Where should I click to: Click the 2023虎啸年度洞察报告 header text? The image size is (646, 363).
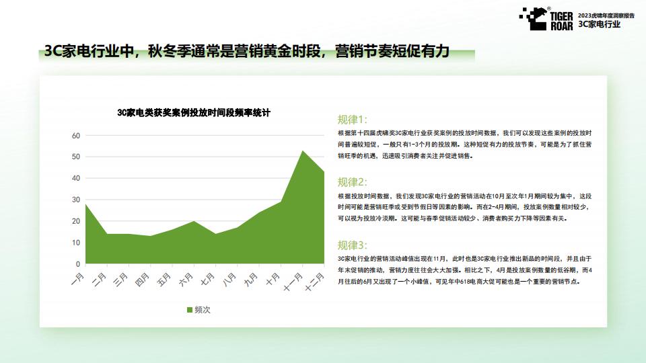click(606, 15)
